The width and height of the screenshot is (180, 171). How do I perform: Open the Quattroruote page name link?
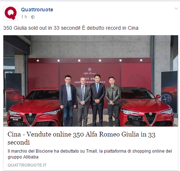[37, 10]
